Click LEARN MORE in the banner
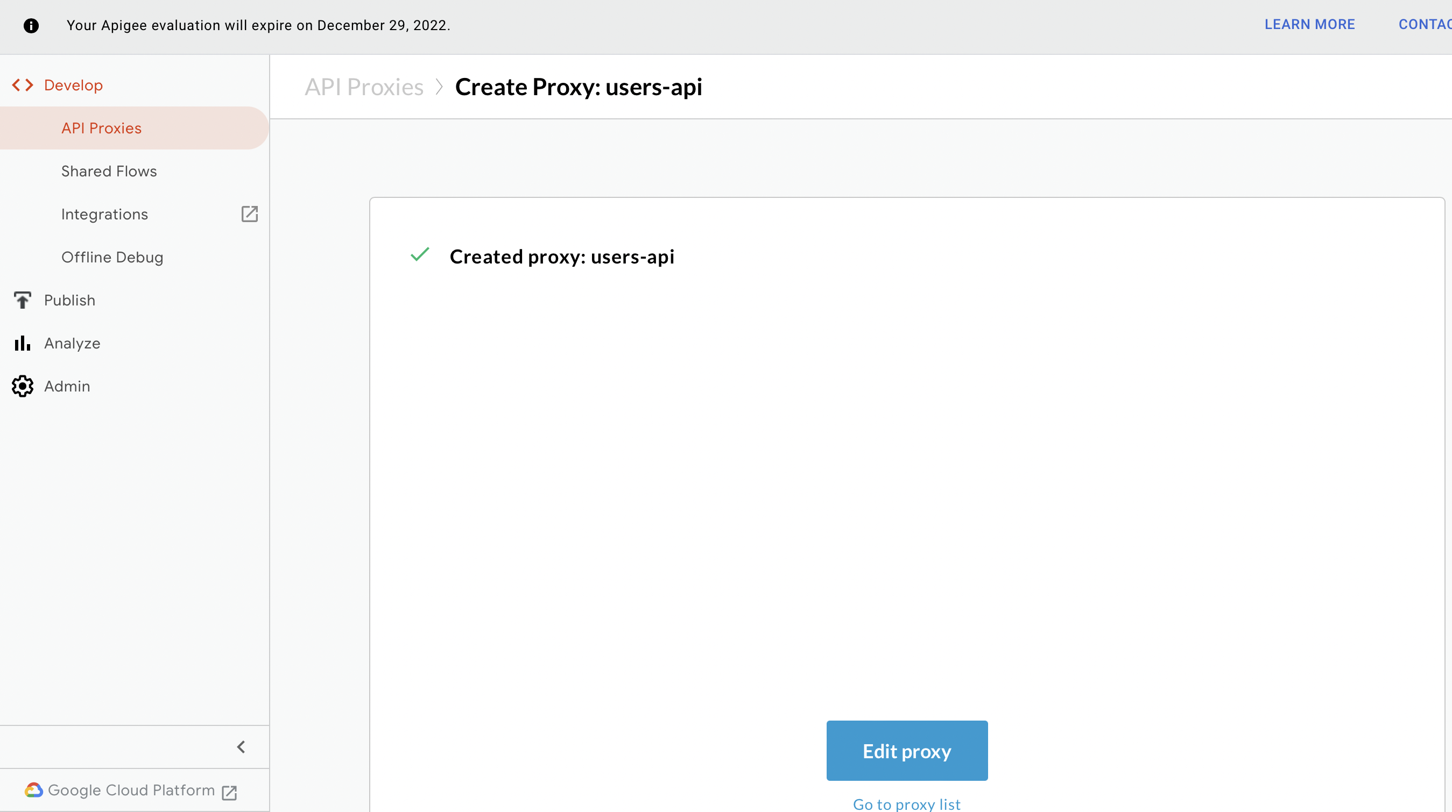Image resolution: width=1452 pixels, height=812 pixels. [x=1309, y=24]
